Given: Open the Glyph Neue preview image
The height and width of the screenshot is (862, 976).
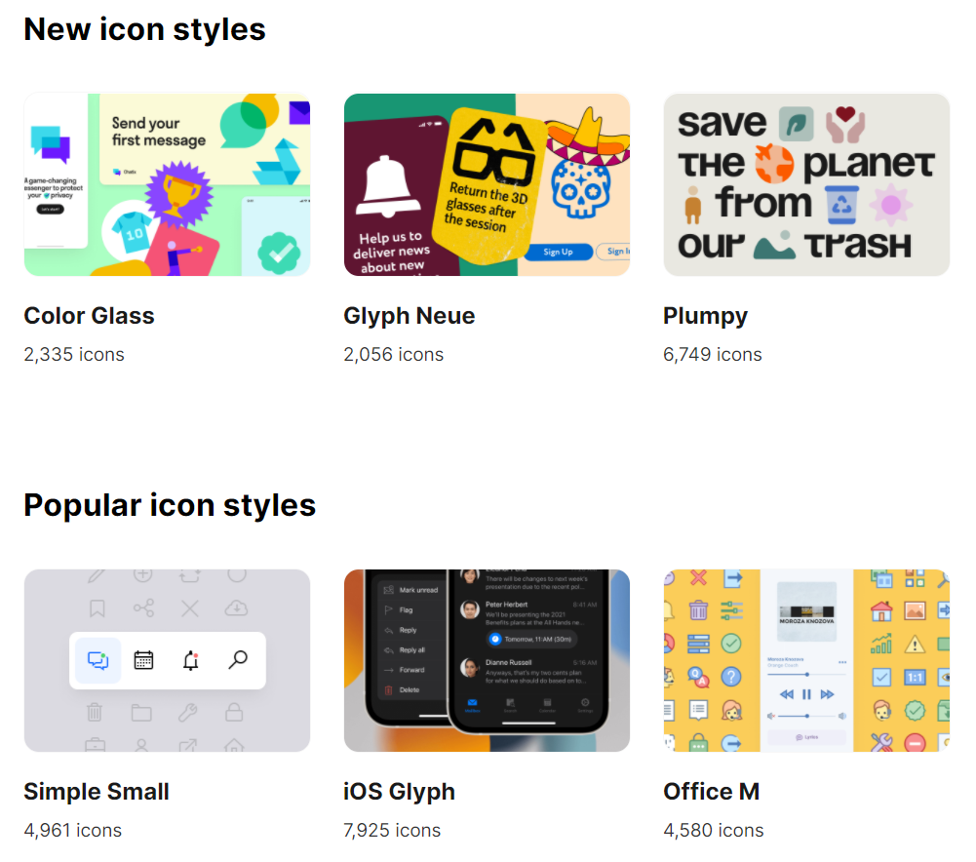Looking at the screenshot, I should (487, 184).
